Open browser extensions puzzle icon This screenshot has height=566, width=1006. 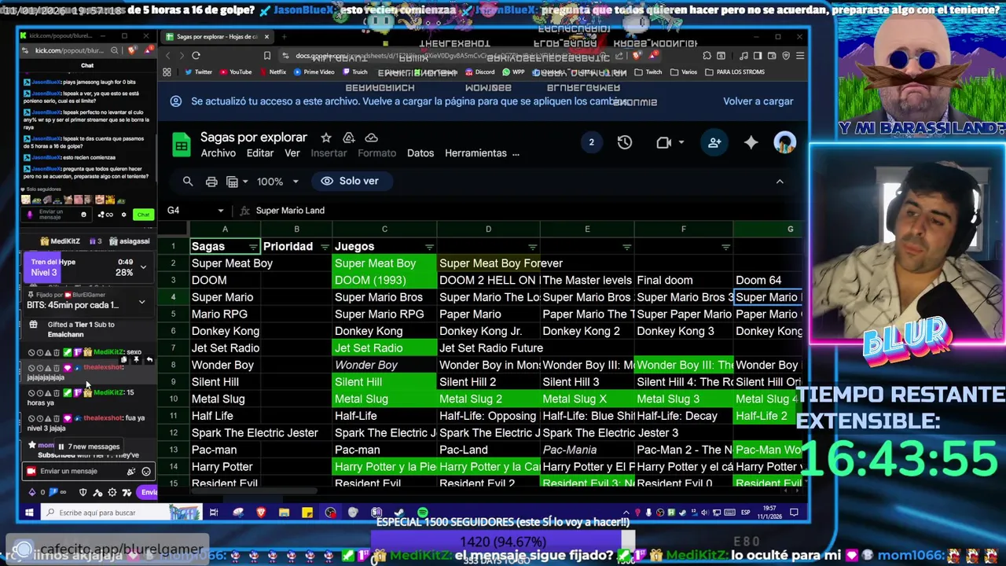[707, 56]
